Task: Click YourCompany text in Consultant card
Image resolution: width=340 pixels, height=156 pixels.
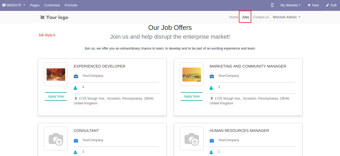Action: tap(93, 140)
